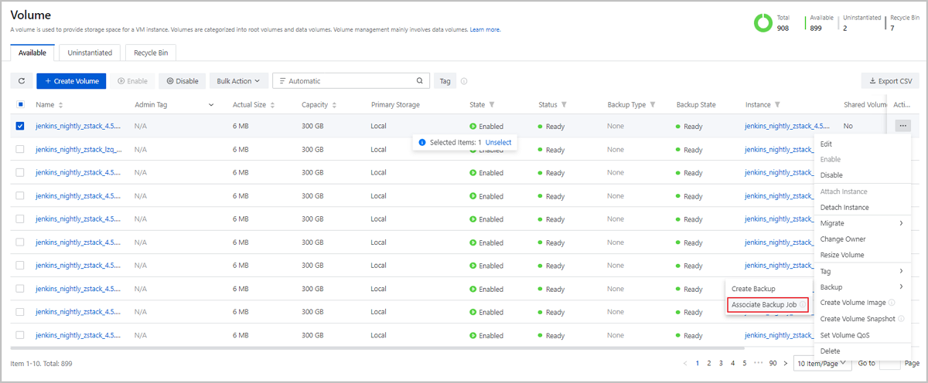Sort by the Name column arrows

(x=60, y=105)
